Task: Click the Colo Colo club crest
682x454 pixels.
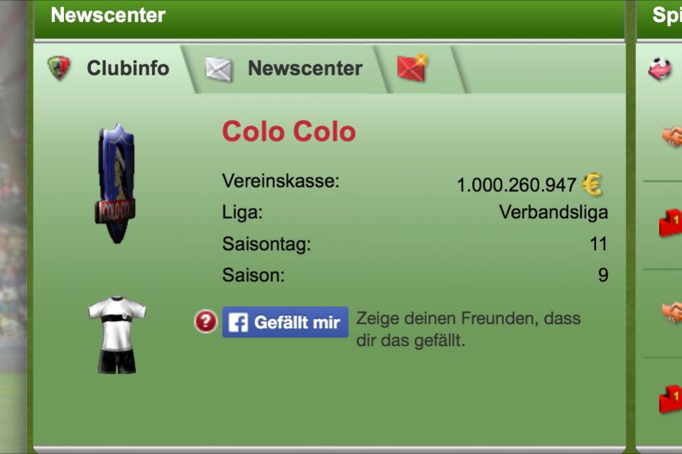Action: coord(116,184)
